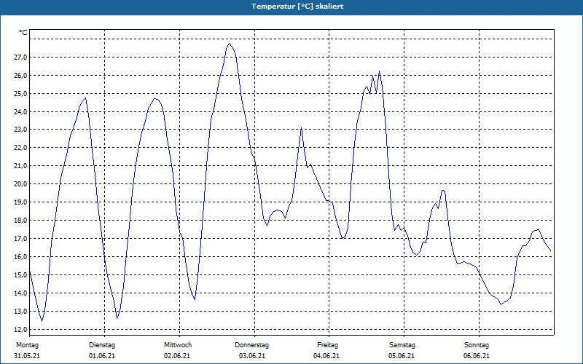Click the date 02.06.21
Viewport: 583px width, 364px height.
177,356
